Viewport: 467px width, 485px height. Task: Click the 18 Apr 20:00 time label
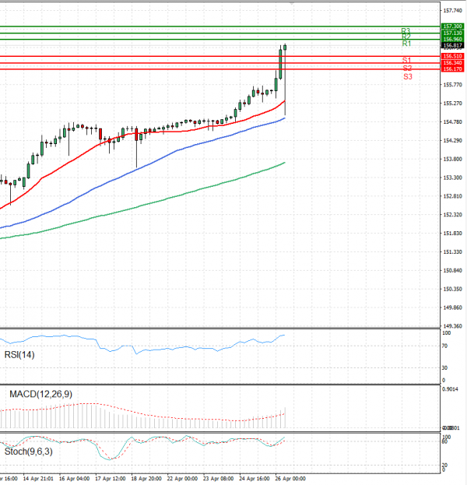(146, 479)
